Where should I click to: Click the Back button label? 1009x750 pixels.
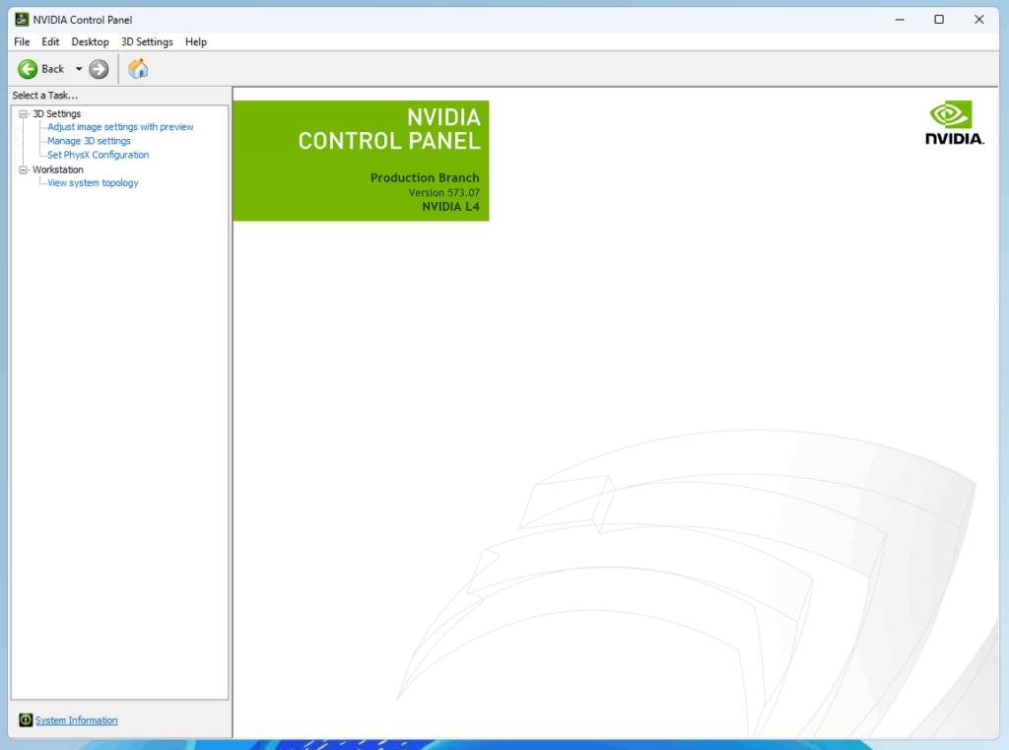pyautogui.click(x=53, y=69)
